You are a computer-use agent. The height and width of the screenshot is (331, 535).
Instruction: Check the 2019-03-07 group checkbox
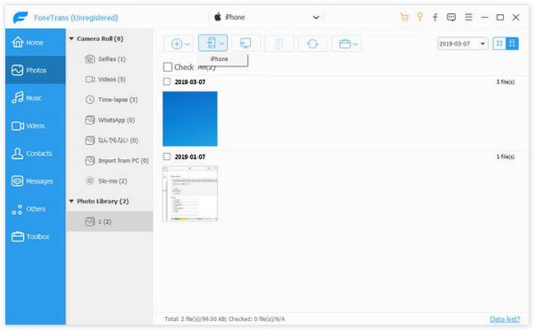click(x=166, y=82)
